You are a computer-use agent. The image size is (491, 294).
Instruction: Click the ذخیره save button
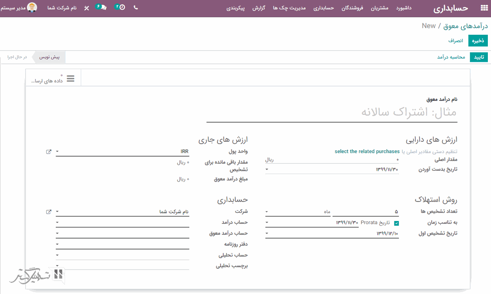478,41
